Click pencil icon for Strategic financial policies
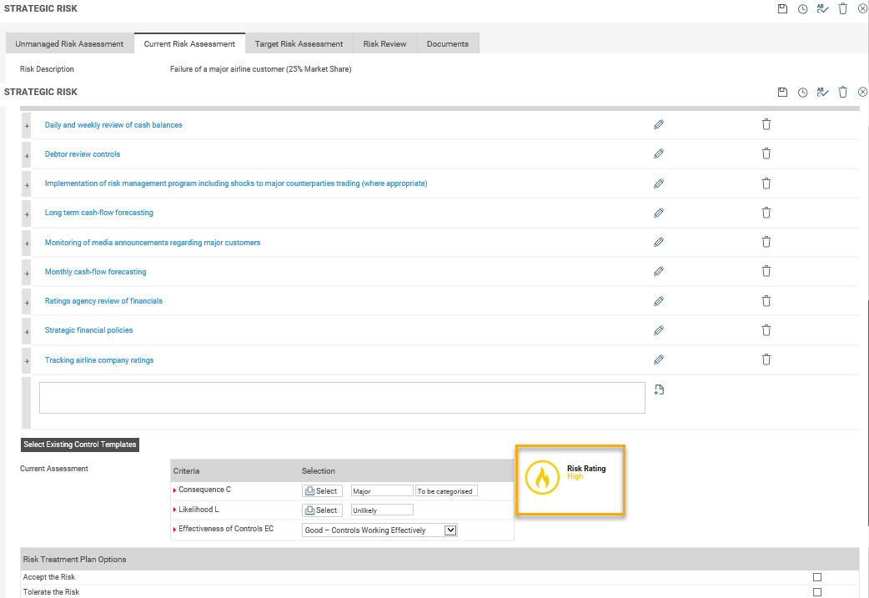The width and height of the screenshot is (869, 598). [658, 330]
